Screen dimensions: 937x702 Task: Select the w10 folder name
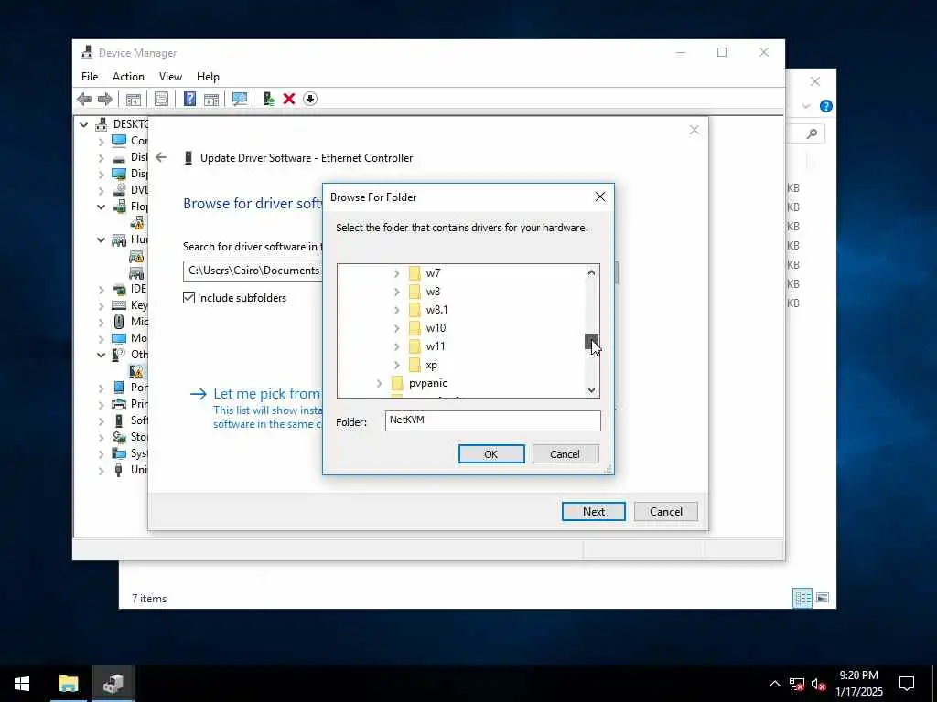pos(436,328)
